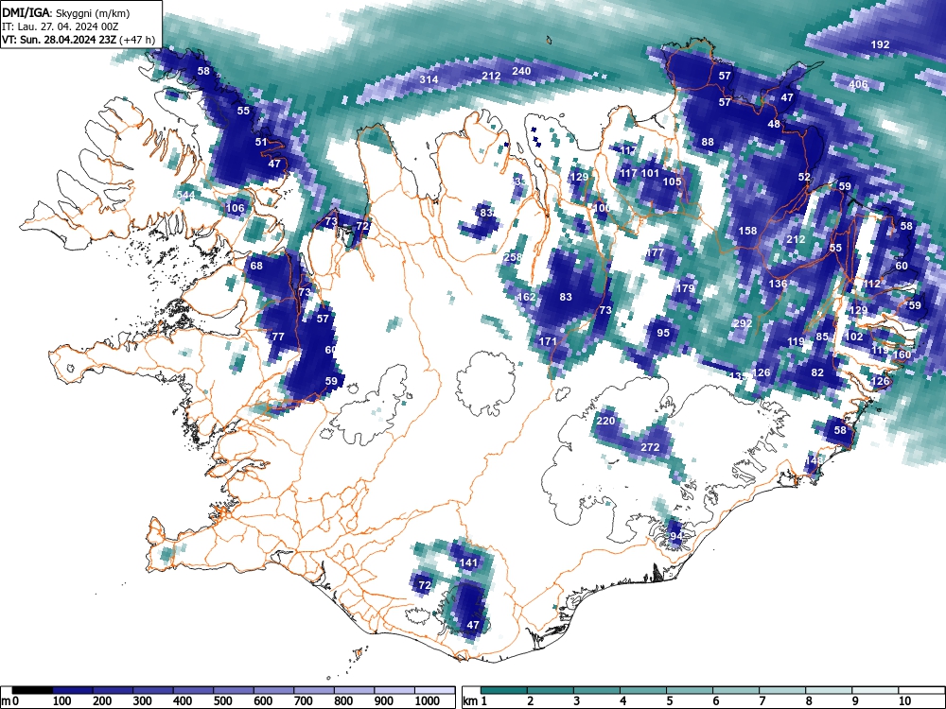Click the 5 km legend label

click(x=670, y=701)
